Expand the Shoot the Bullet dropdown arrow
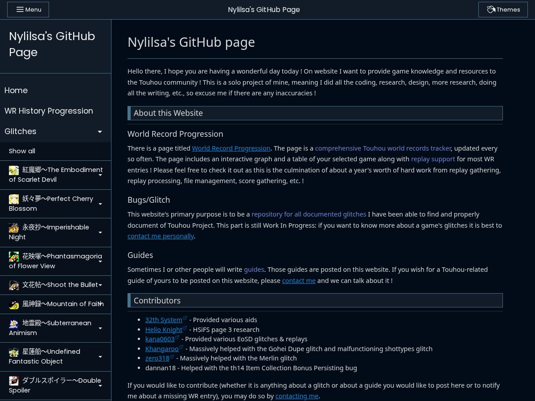This screenshot has height=401, width=535. pos(100,285)
